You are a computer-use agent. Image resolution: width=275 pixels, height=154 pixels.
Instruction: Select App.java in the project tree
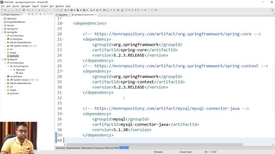20,70
